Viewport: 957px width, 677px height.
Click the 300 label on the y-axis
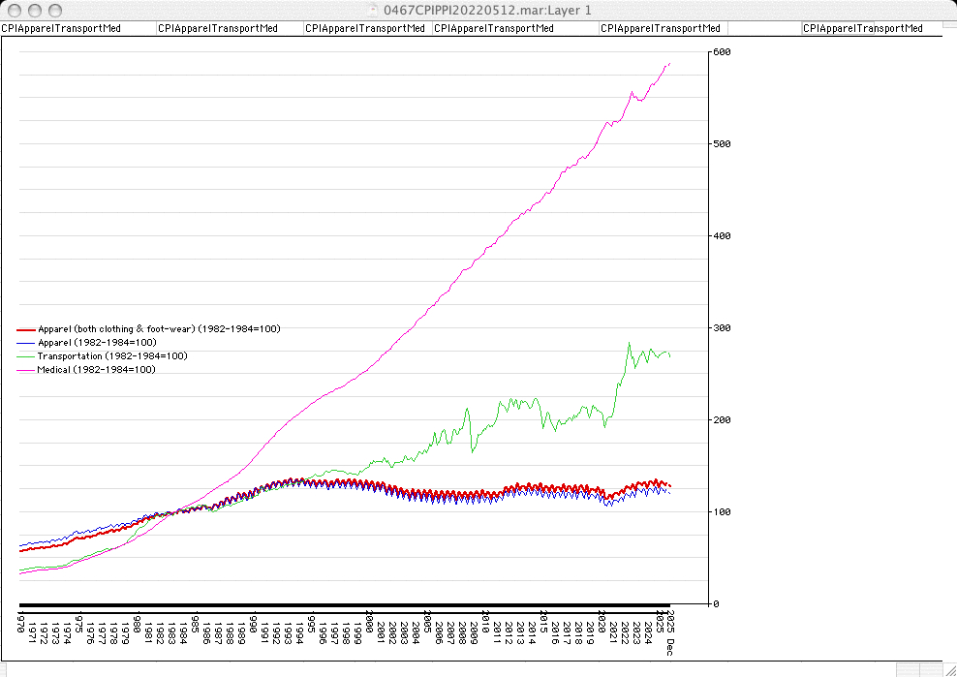[722, 328]
